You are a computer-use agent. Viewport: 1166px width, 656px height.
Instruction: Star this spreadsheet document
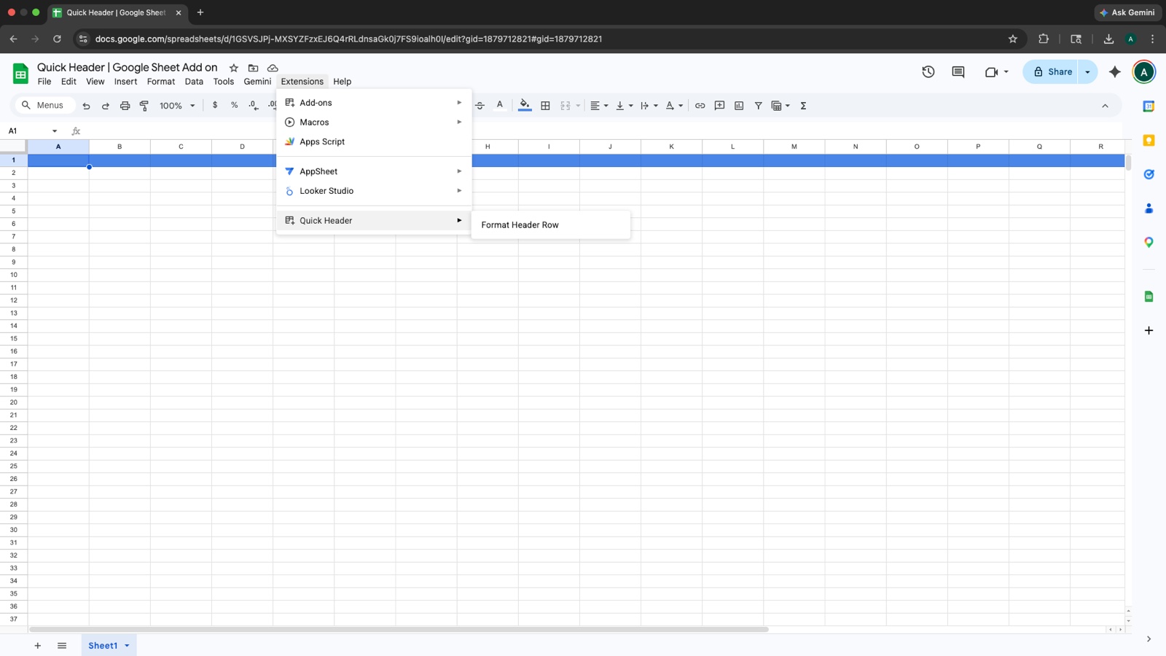tap(234, 68)
